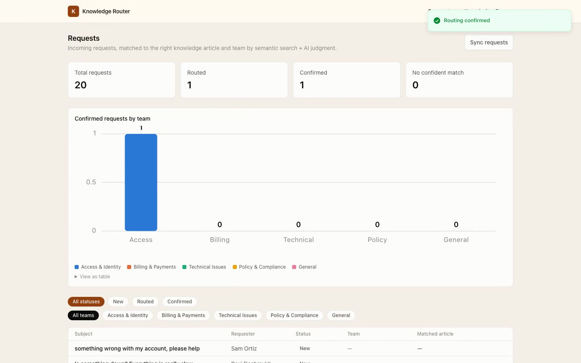
Task: Click the pink General legend swatch
Action: [294, 267]
